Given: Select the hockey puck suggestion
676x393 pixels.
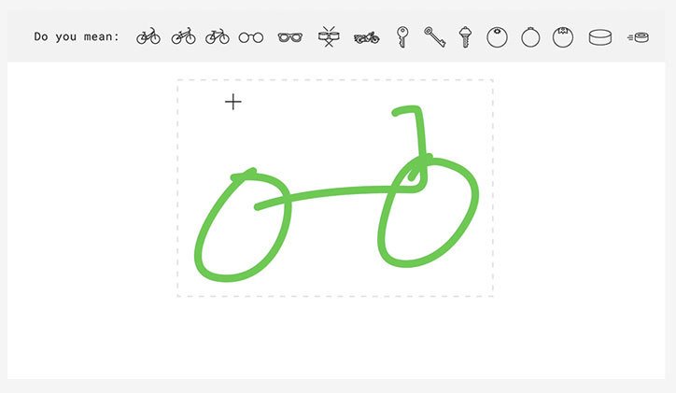Looking at the screenshot, I should coord(600,37).
